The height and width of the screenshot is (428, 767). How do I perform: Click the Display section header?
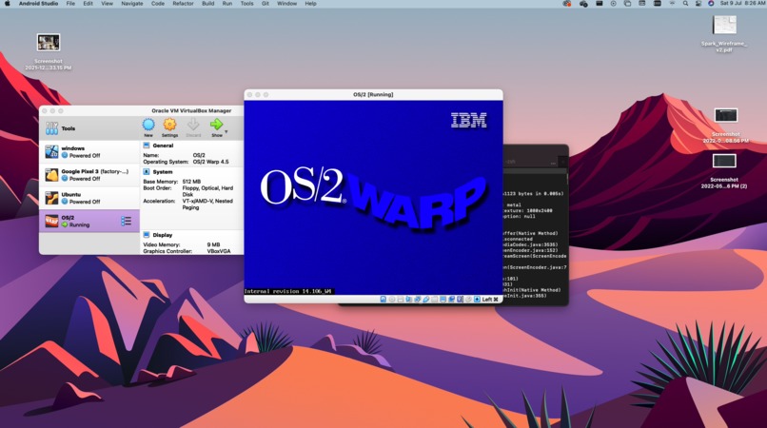[163, 235]
